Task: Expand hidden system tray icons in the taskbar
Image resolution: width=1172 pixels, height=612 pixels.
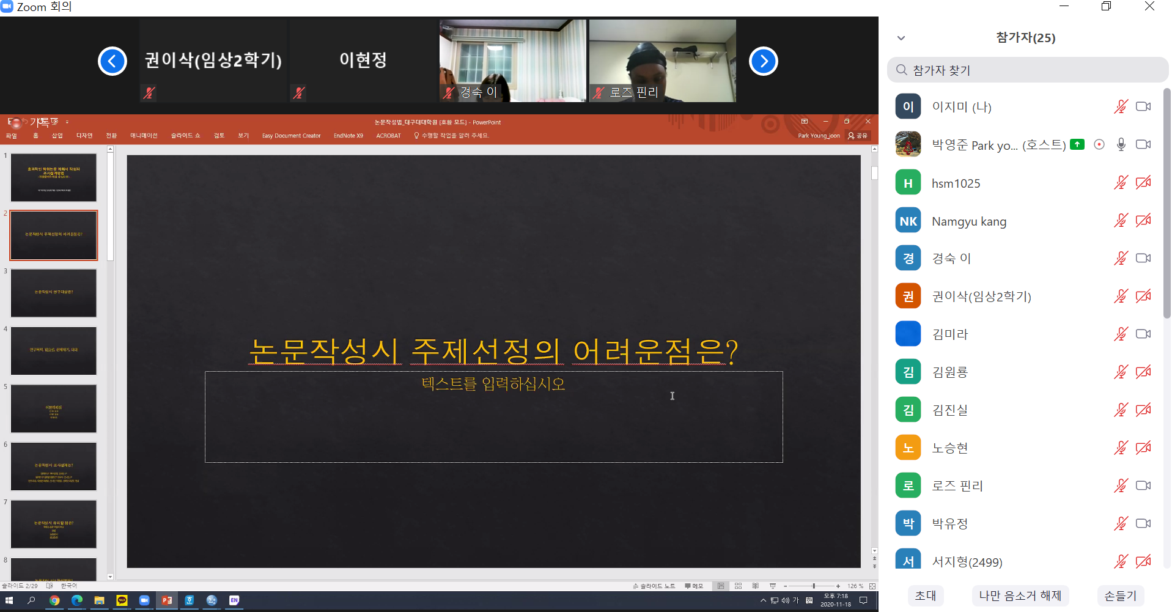Action: coord(763,600)
